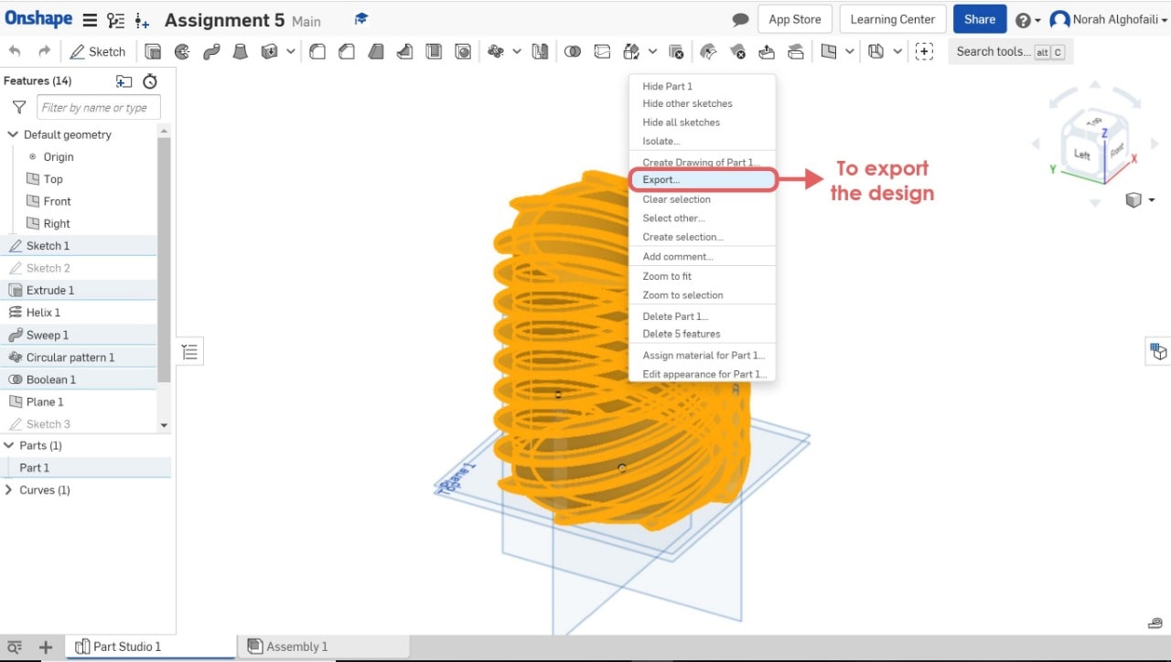Collapse the Parts (1) section
This screenshot has height=662, width=1171.
click(9, 445)
